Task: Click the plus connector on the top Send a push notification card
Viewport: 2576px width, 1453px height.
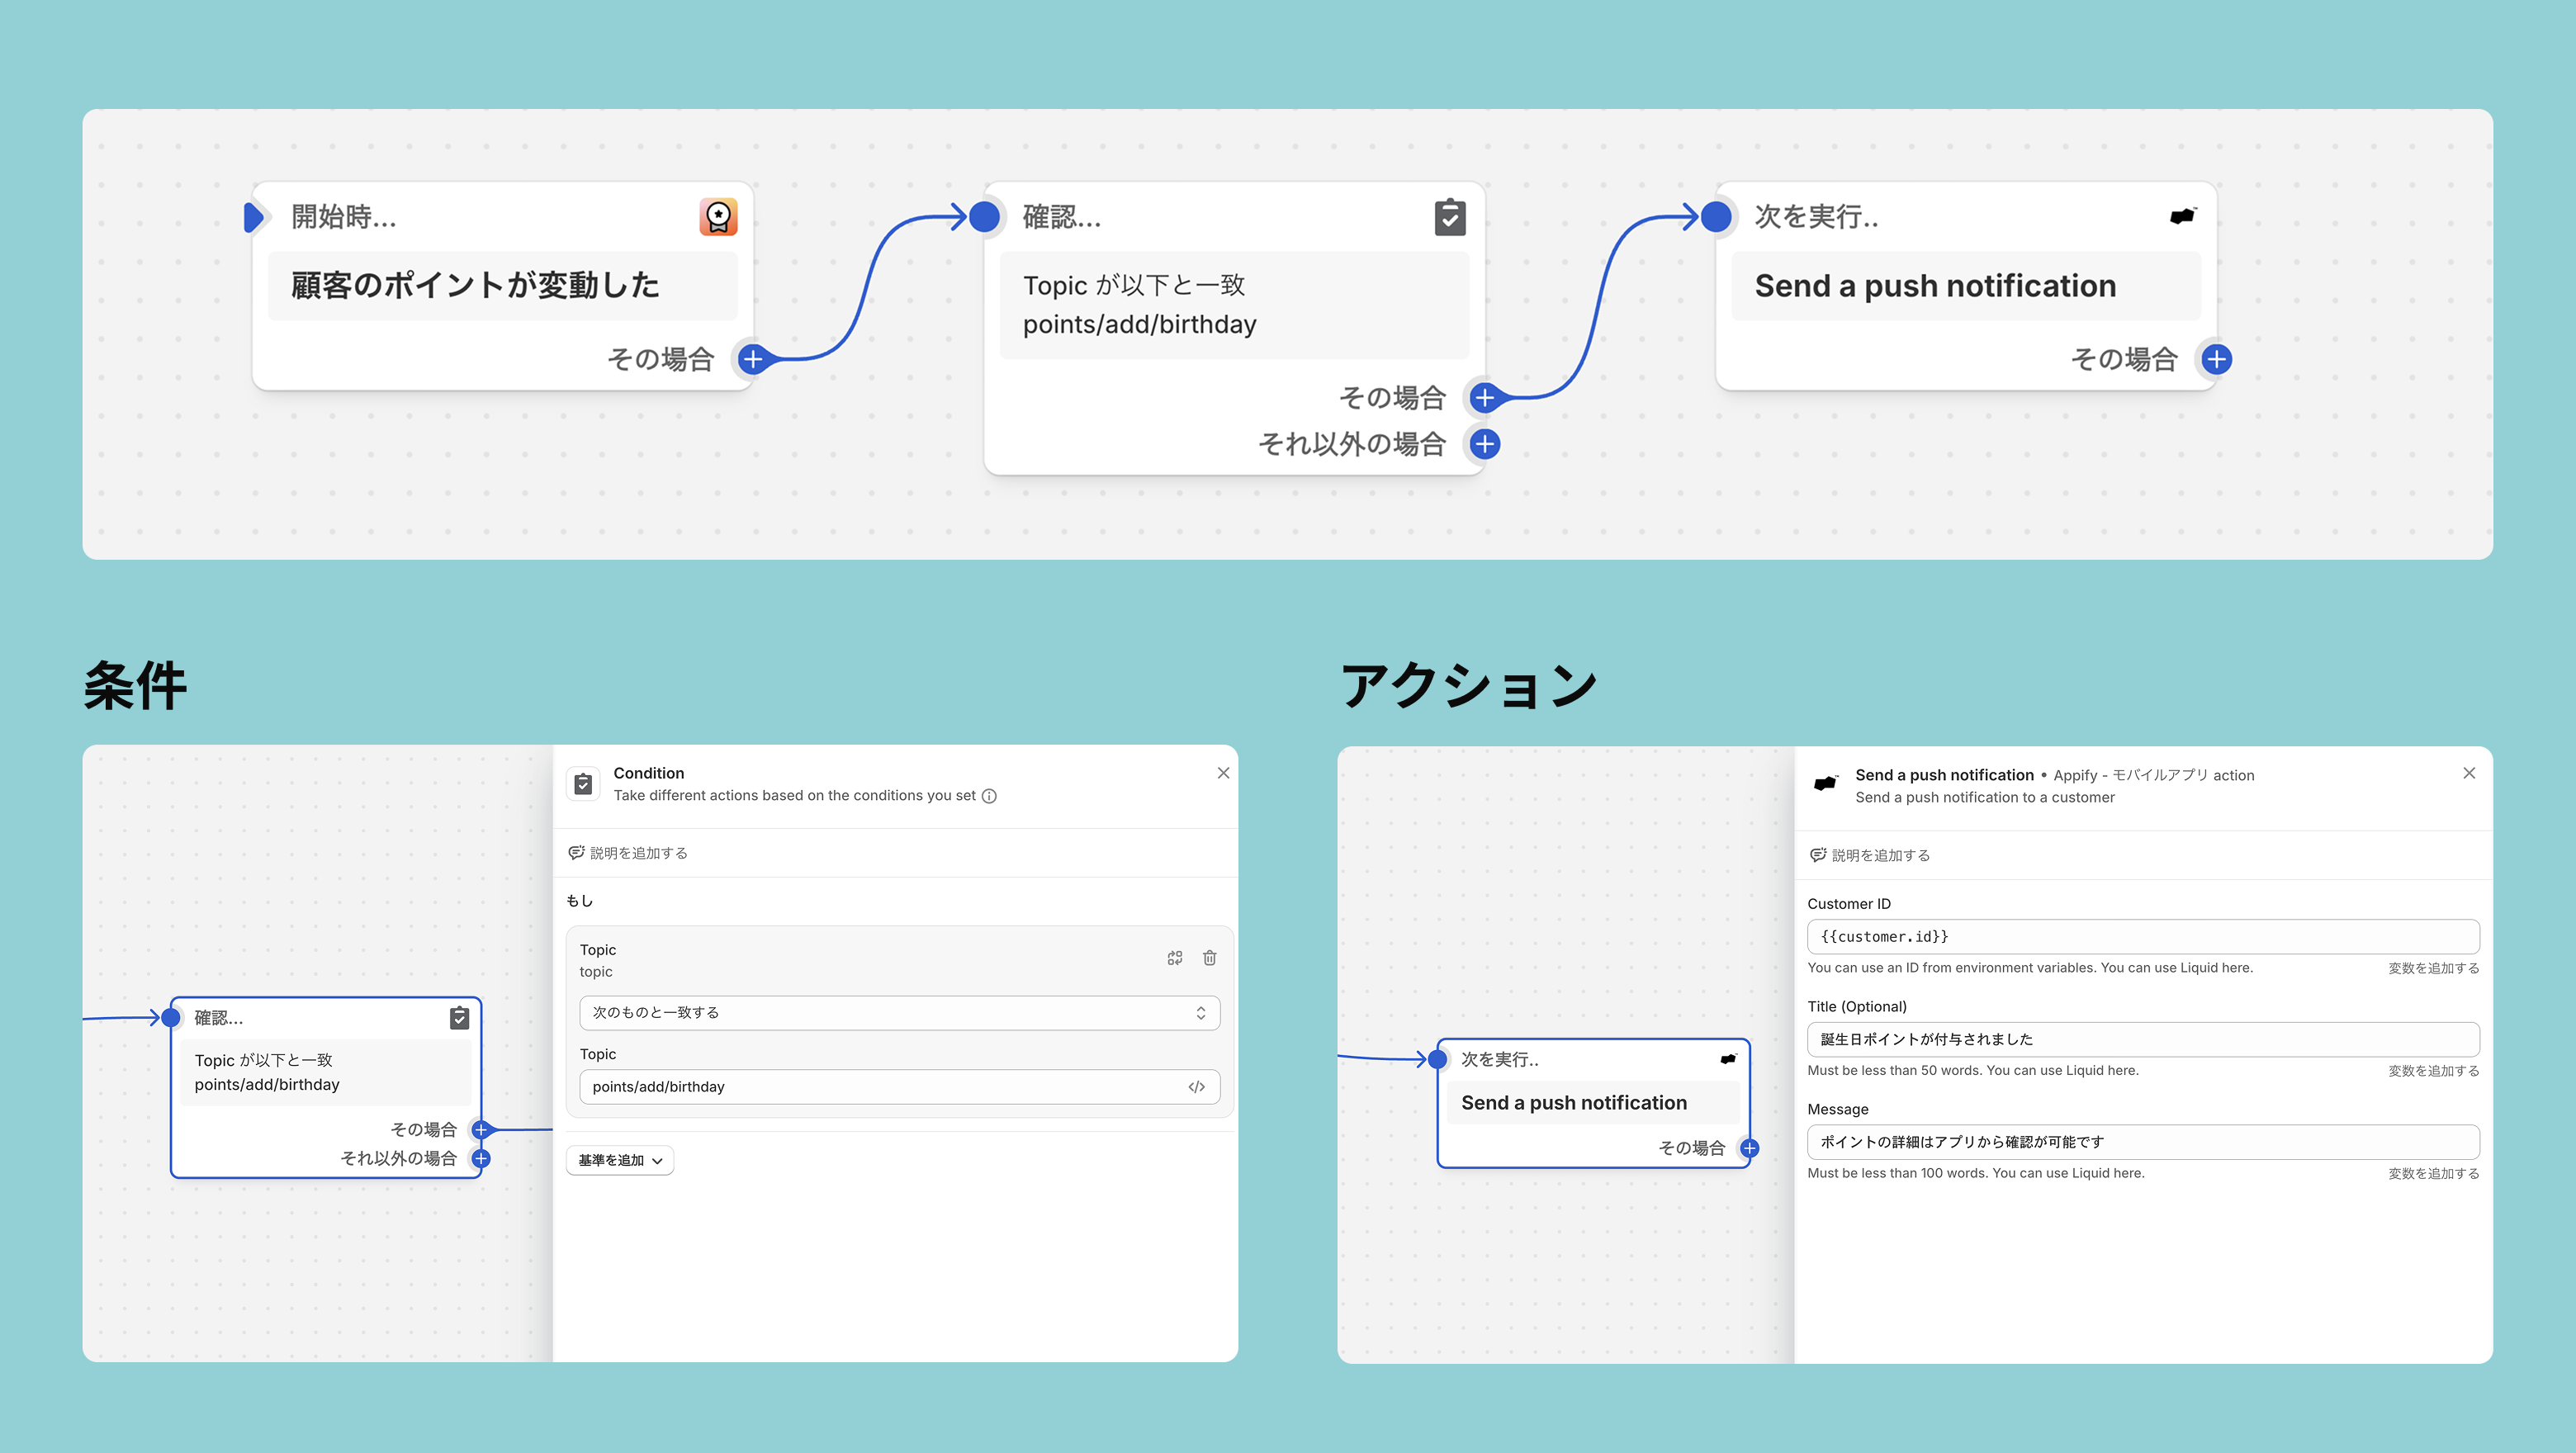Action: pos(2216,359)
